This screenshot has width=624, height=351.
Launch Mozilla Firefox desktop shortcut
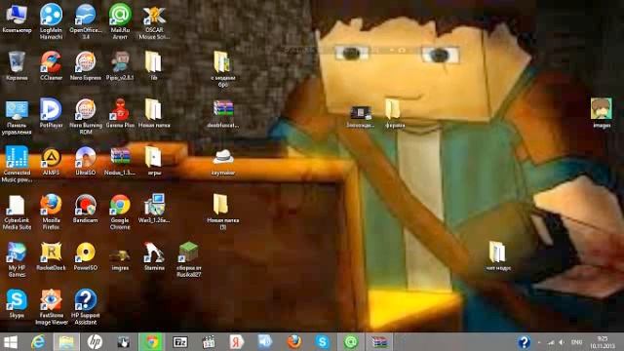[51, 213]
